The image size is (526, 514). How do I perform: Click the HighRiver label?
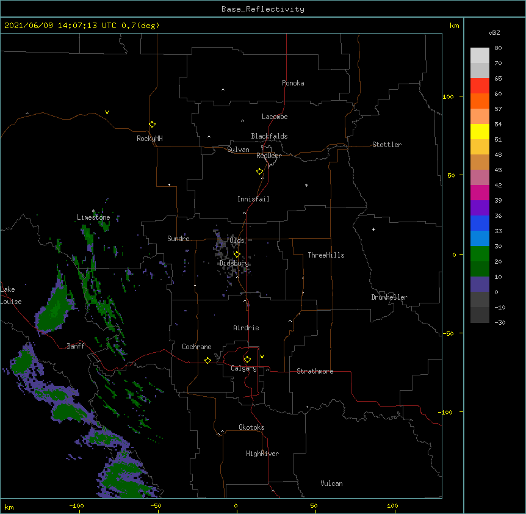pyautogui.click(x=262, y=454)
